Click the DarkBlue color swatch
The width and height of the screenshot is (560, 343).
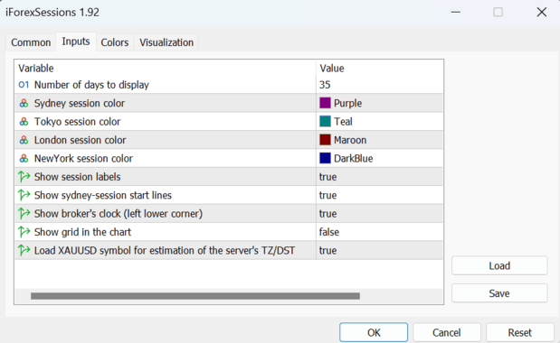click(325, 158)
